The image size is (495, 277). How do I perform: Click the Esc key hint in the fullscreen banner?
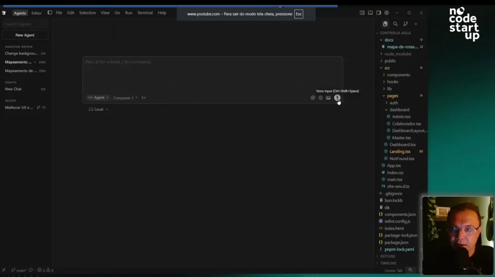click(x=299, y=14)
